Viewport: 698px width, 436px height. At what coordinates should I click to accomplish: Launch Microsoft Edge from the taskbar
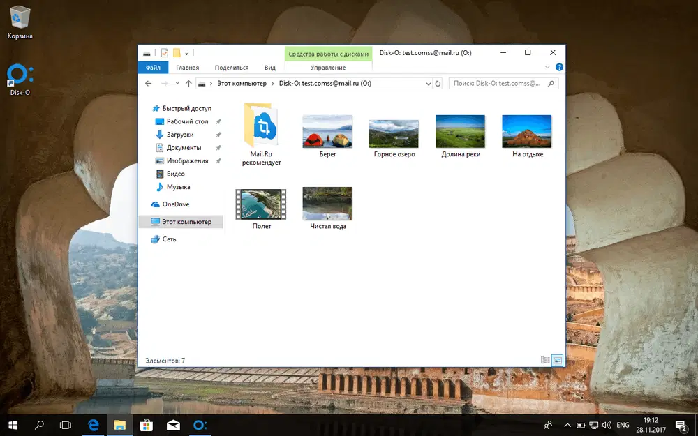click(93, 426)
